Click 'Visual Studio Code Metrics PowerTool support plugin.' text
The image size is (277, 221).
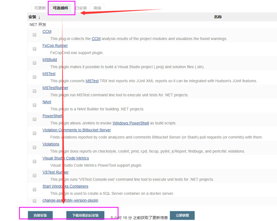(96, 165)
